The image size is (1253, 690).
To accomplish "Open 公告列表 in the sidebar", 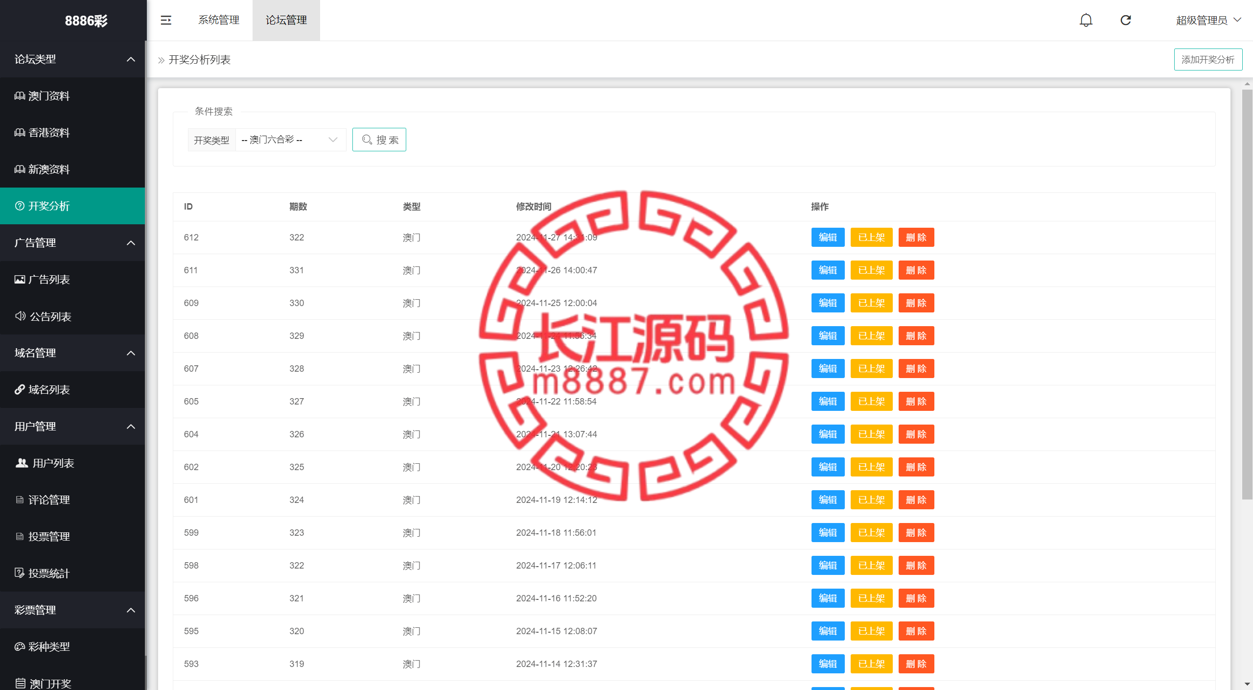I will coord(72,316).
